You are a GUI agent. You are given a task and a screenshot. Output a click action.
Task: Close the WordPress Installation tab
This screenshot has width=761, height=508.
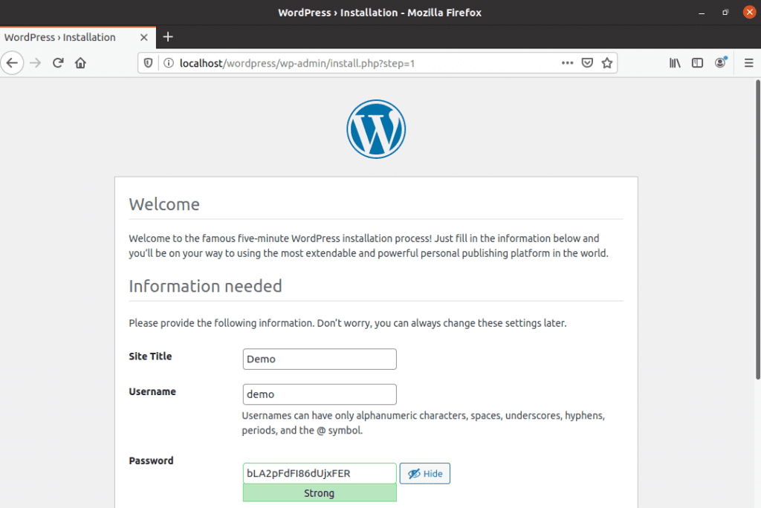(144, 37)
